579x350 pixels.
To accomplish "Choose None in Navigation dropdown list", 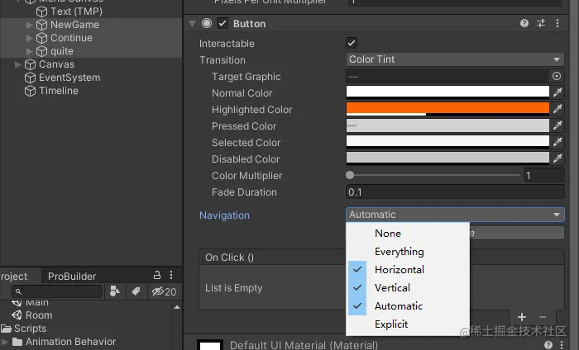I will [387, 234].
